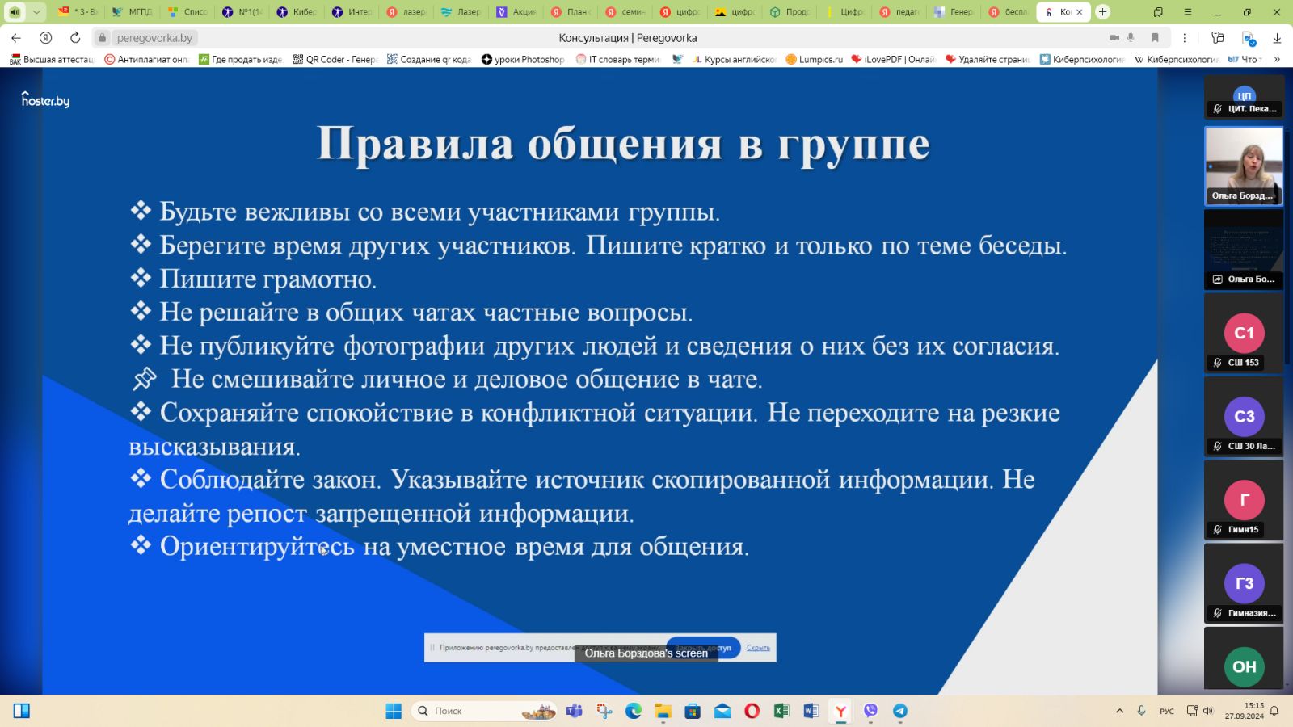This screenshot has height=727, width=1293.
Task: Click 'Скрыть' link in sharing notice
Action: [x=758, y=647]
